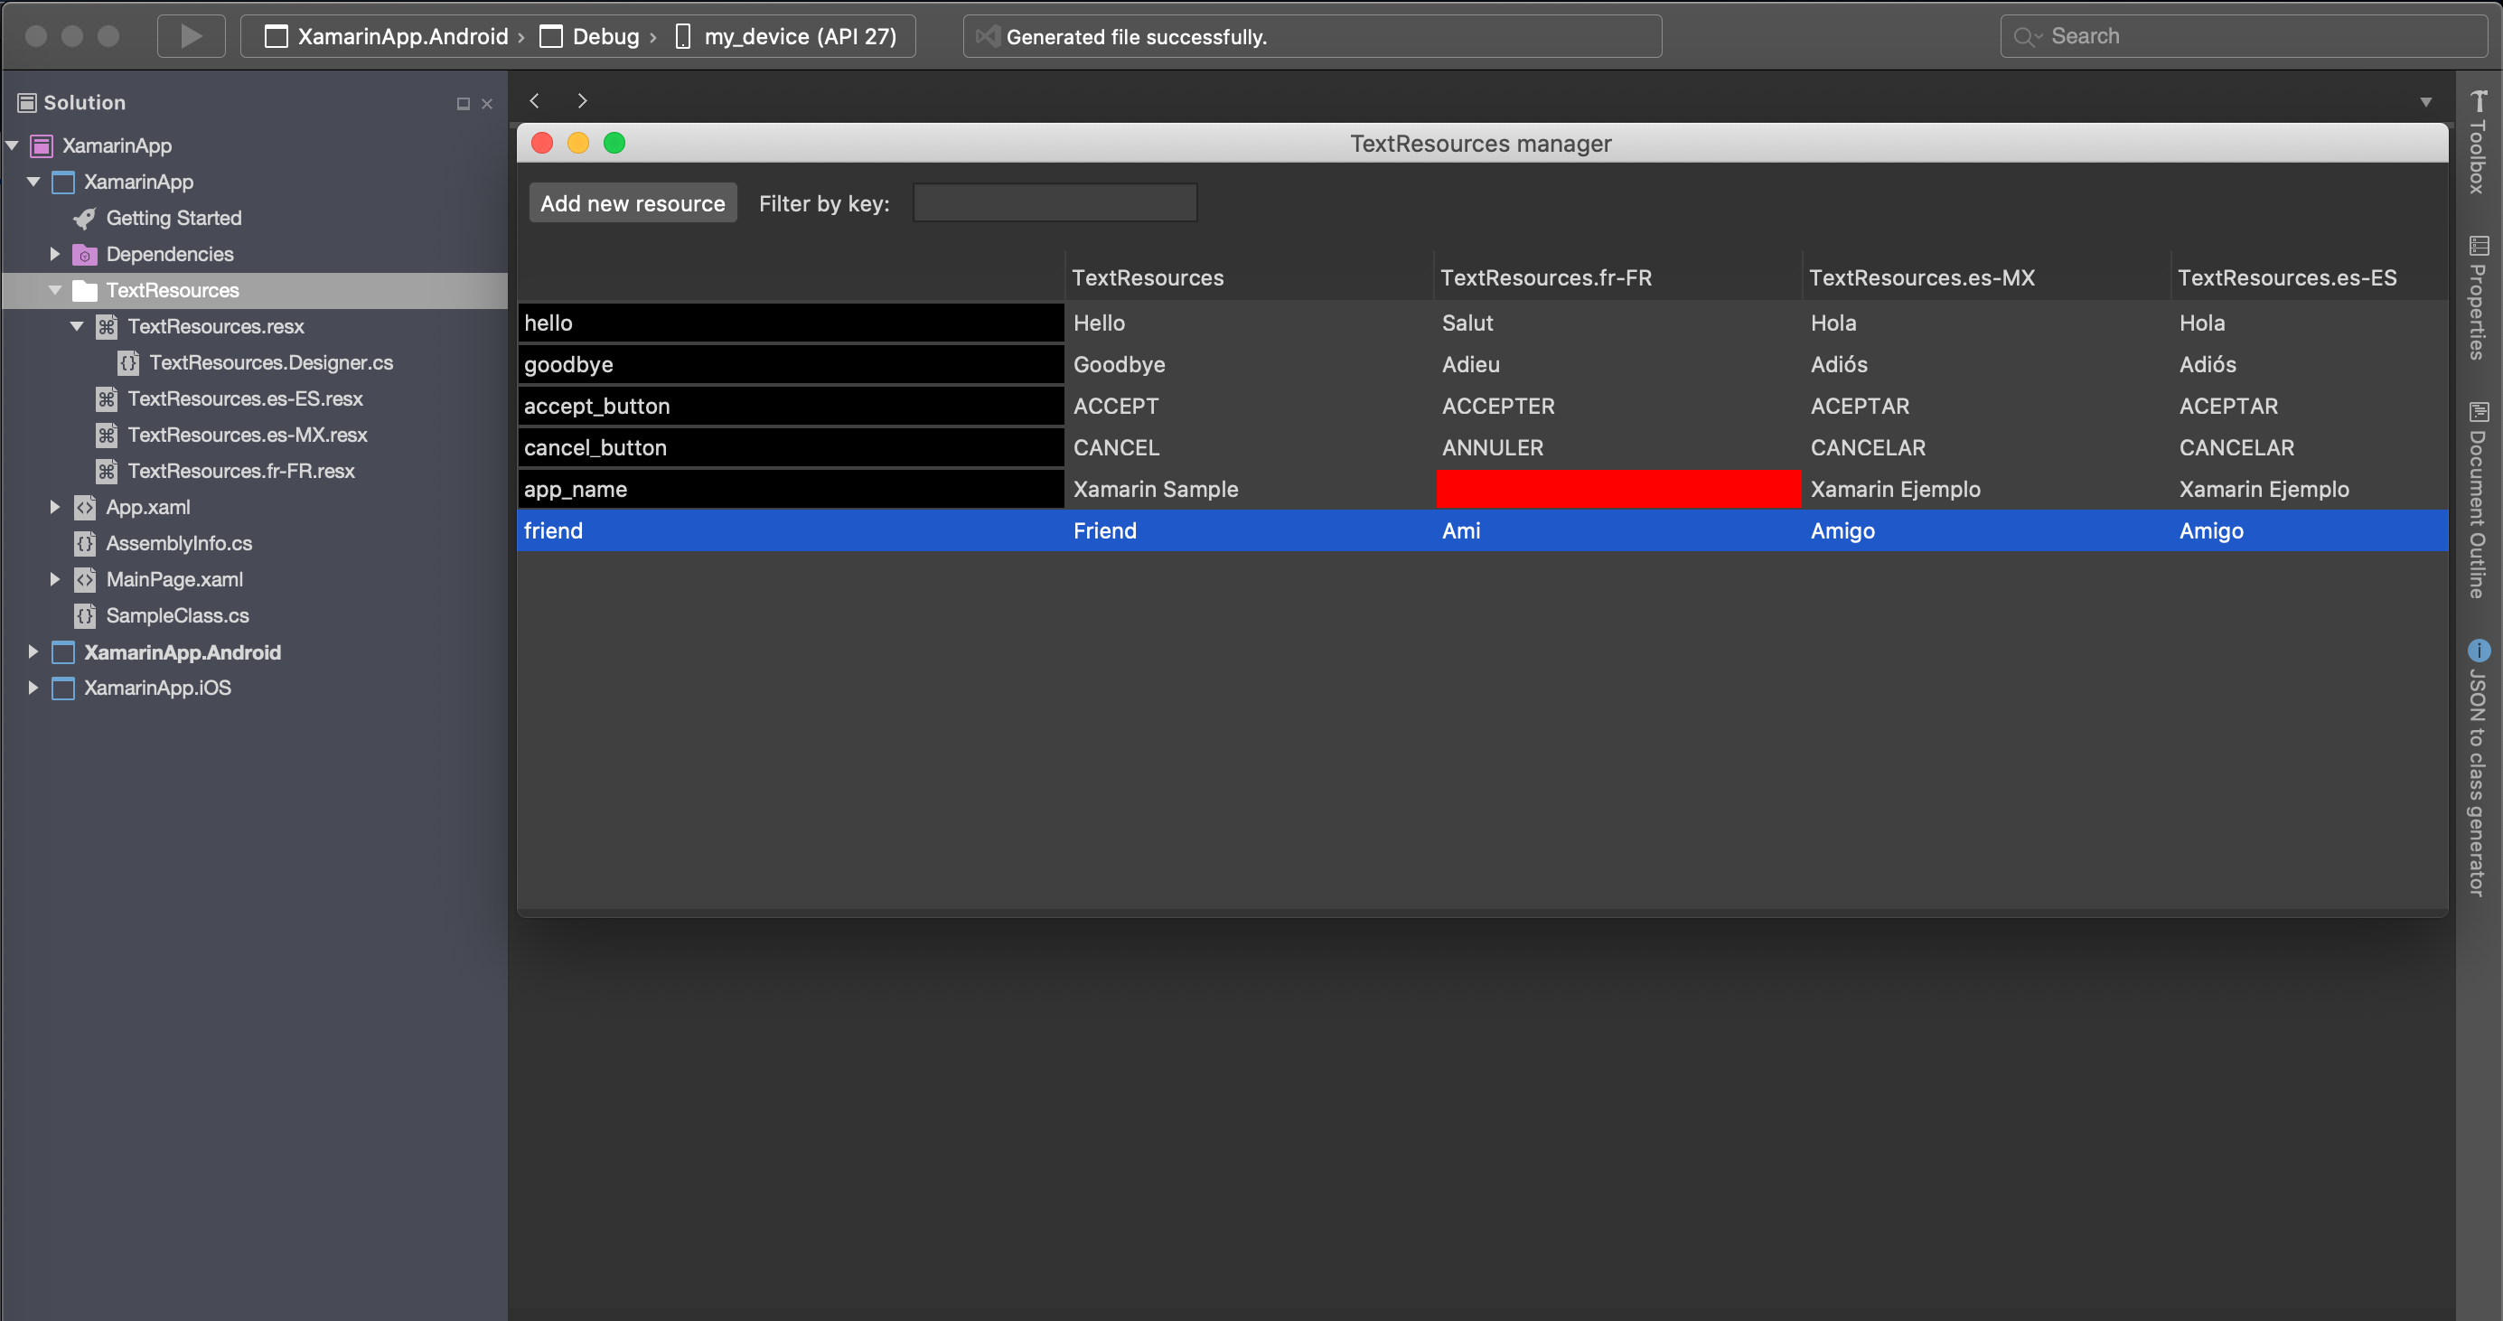Click the top Search field
The width and height of the screenshot is (2503, 1321).
pos(2245,37)
